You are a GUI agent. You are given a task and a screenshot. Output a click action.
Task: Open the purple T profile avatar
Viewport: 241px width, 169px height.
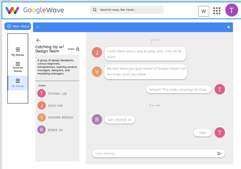point(231,10)
